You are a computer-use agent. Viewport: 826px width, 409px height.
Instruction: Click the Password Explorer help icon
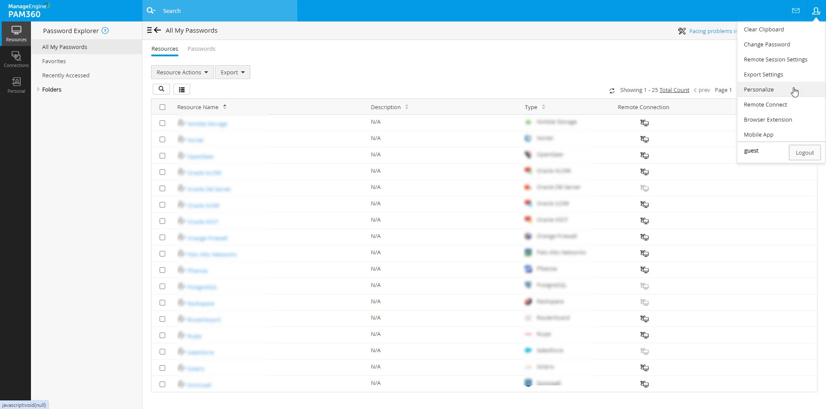[105, 31]
